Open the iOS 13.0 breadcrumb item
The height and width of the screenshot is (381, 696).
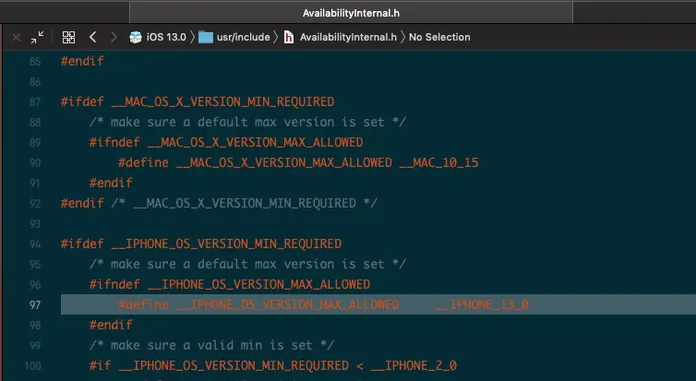point(166,37)
